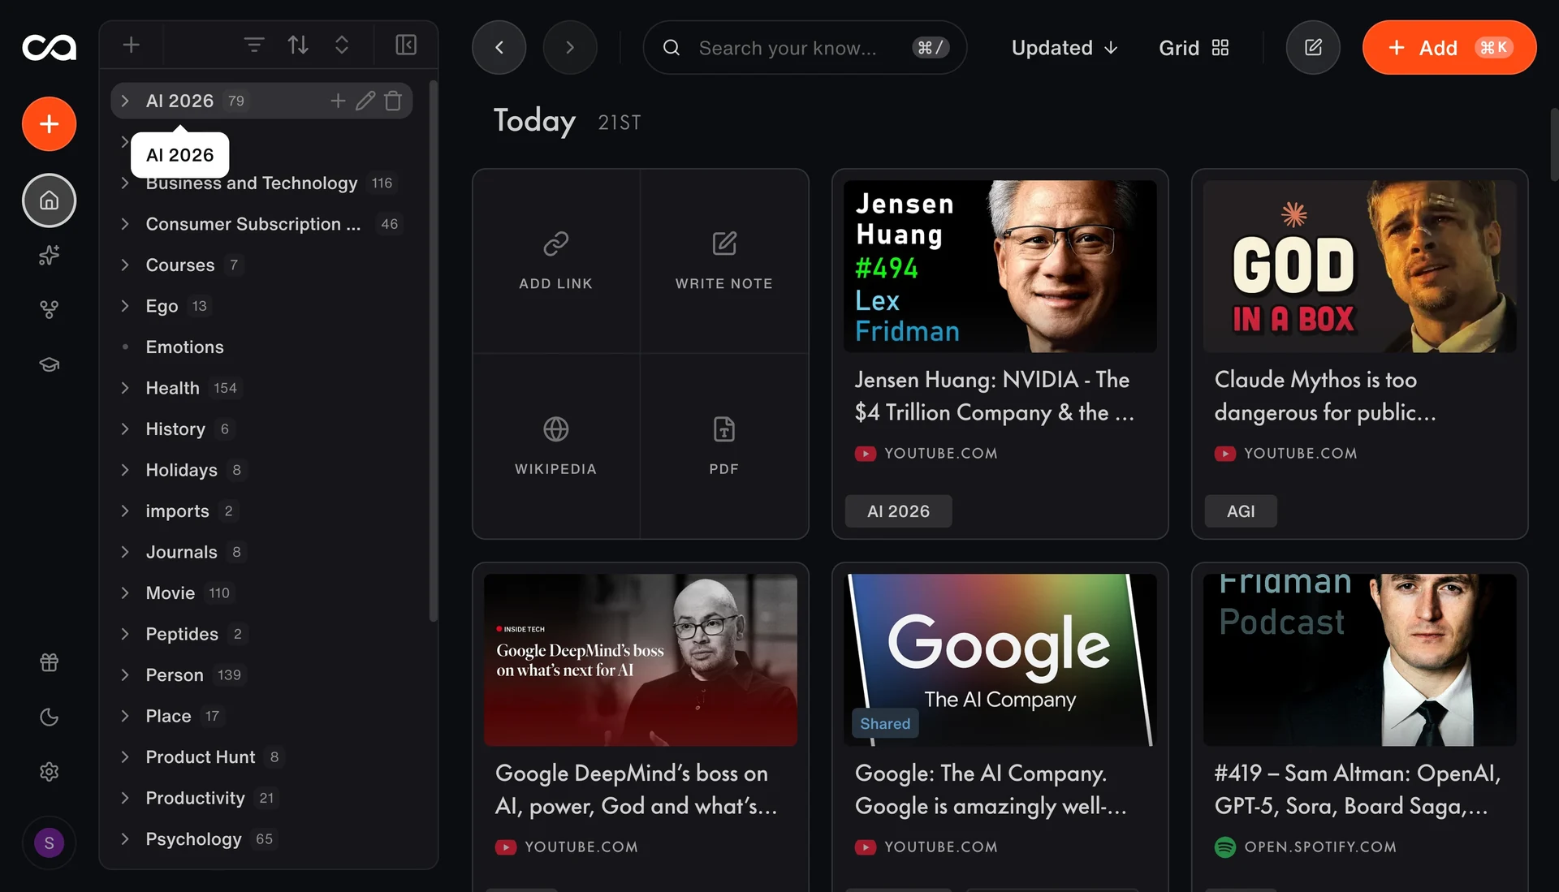The height and width of the screenshot is (892, 1559).
Task: Open the Updated sort dropdown
Action: pyautogui.click(x=1065, y=48)
